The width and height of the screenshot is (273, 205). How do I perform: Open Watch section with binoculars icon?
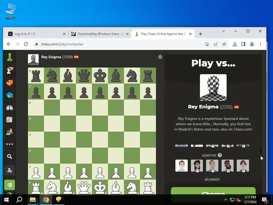10,108
